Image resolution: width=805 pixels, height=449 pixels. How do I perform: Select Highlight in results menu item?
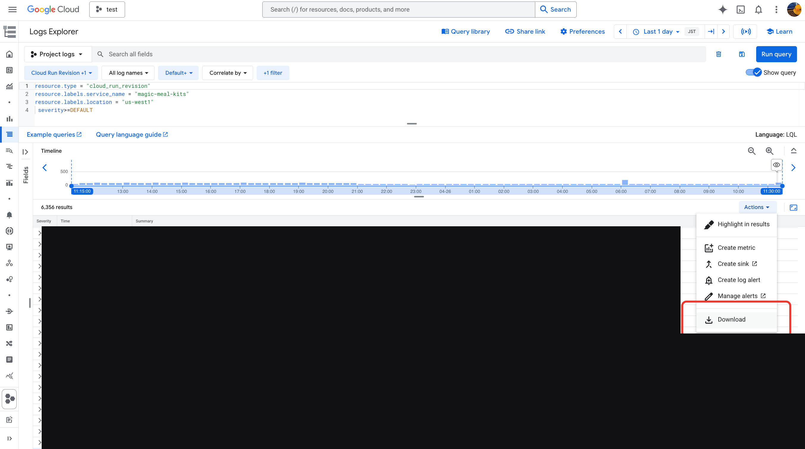737,224
